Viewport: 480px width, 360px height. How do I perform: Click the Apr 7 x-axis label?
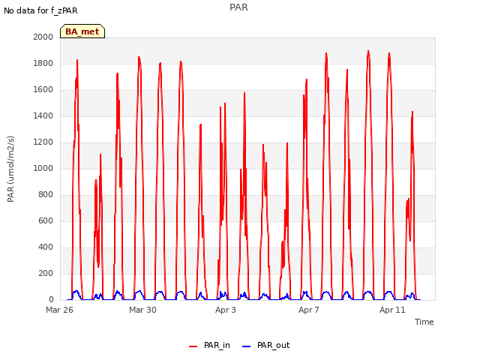click(309, 310)
